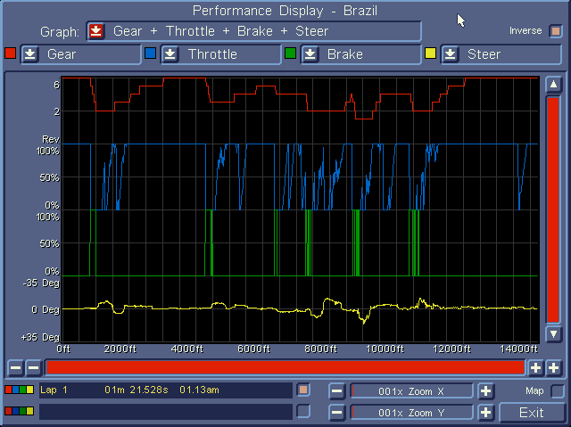Decrease Zoom X with the minus button
This screenshot has width=571, height=427.
click(x=337, y=391)
